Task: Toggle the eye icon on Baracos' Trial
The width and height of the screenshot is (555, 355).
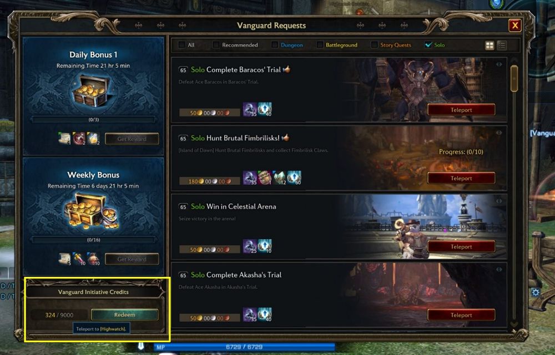Action: click(499, 64)
